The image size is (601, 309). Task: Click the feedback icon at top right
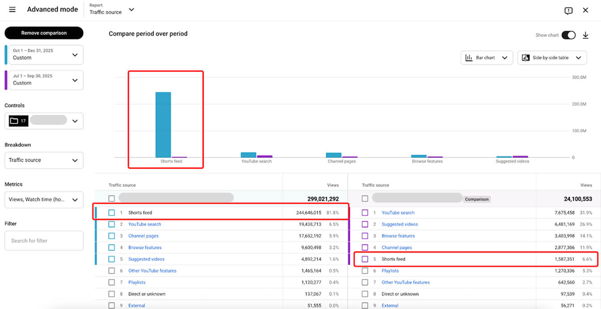pyautogui.click(x=568, y=10)
